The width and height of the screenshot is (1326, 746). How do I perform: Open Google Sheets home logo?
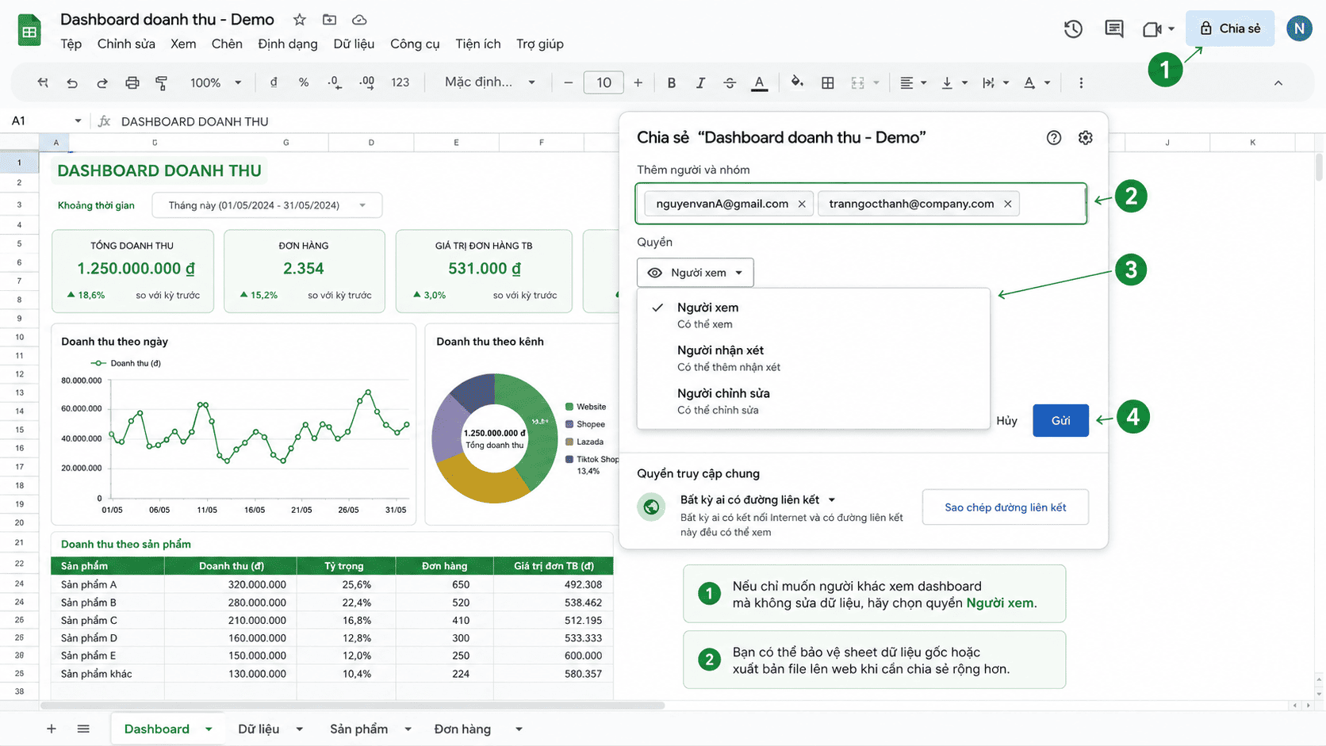(29, 31)
